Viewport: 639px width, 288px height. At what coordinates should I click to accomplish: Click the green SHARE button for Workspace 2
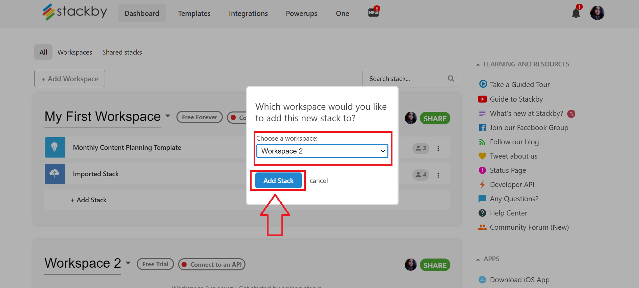click(x=435, y=265)
